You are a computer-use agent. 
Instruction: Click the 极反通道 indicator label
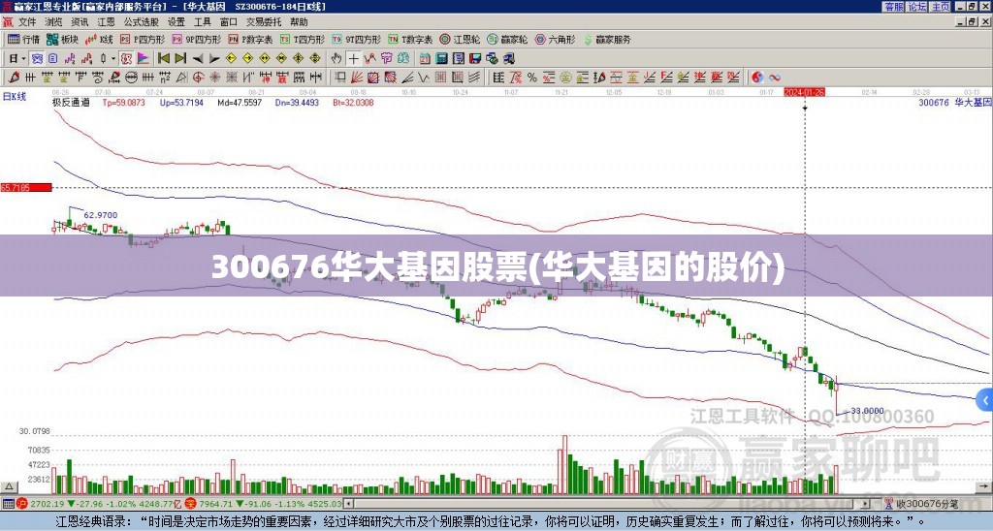point(70,102)
